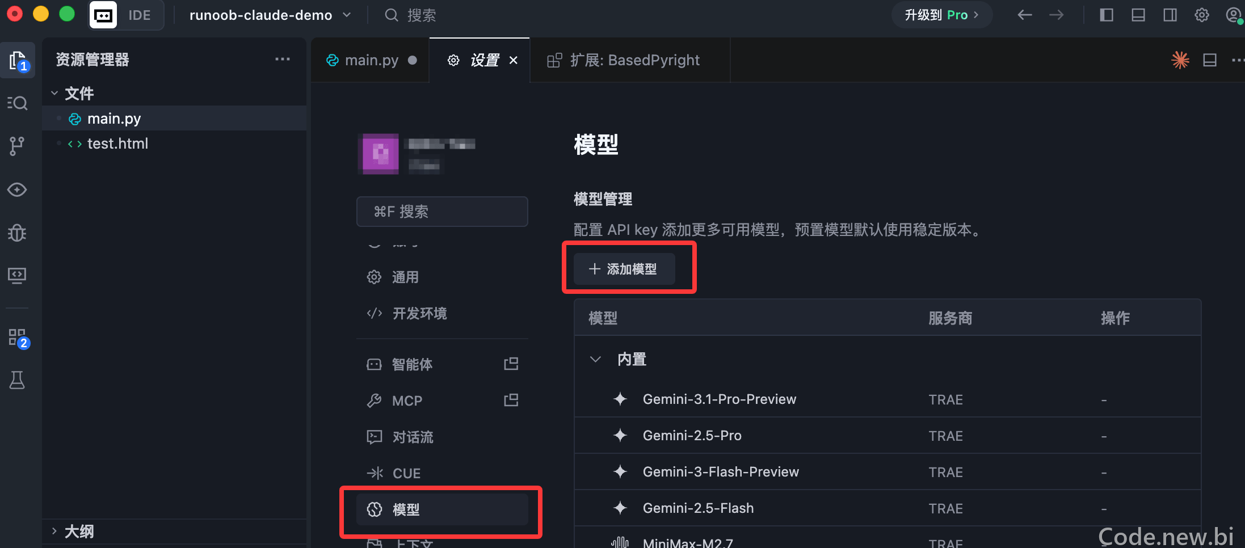The width and height of the screenshot is (1245, 548).
Task: Click the 升级到 Pro button
Action: pyautogui.click(x=941, y=15)
